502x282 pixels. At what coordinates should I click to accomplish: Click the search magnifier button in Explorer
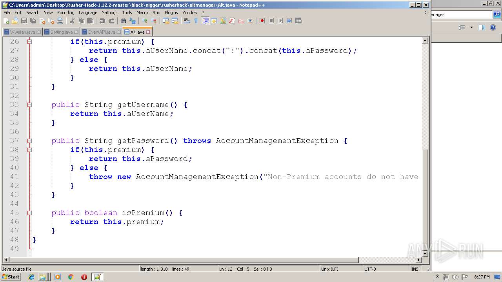pos(497,14)
